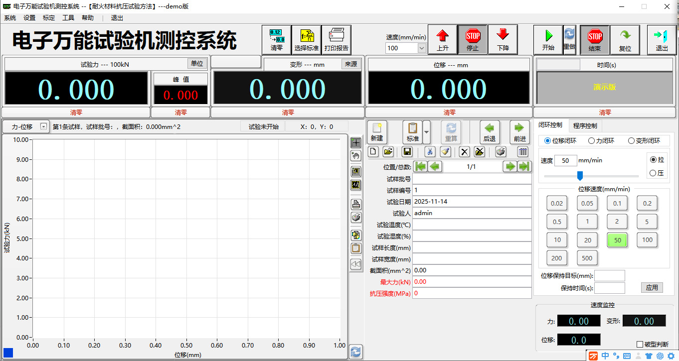
Task: Click the 重做 redo icon
Action: point(569,40)
